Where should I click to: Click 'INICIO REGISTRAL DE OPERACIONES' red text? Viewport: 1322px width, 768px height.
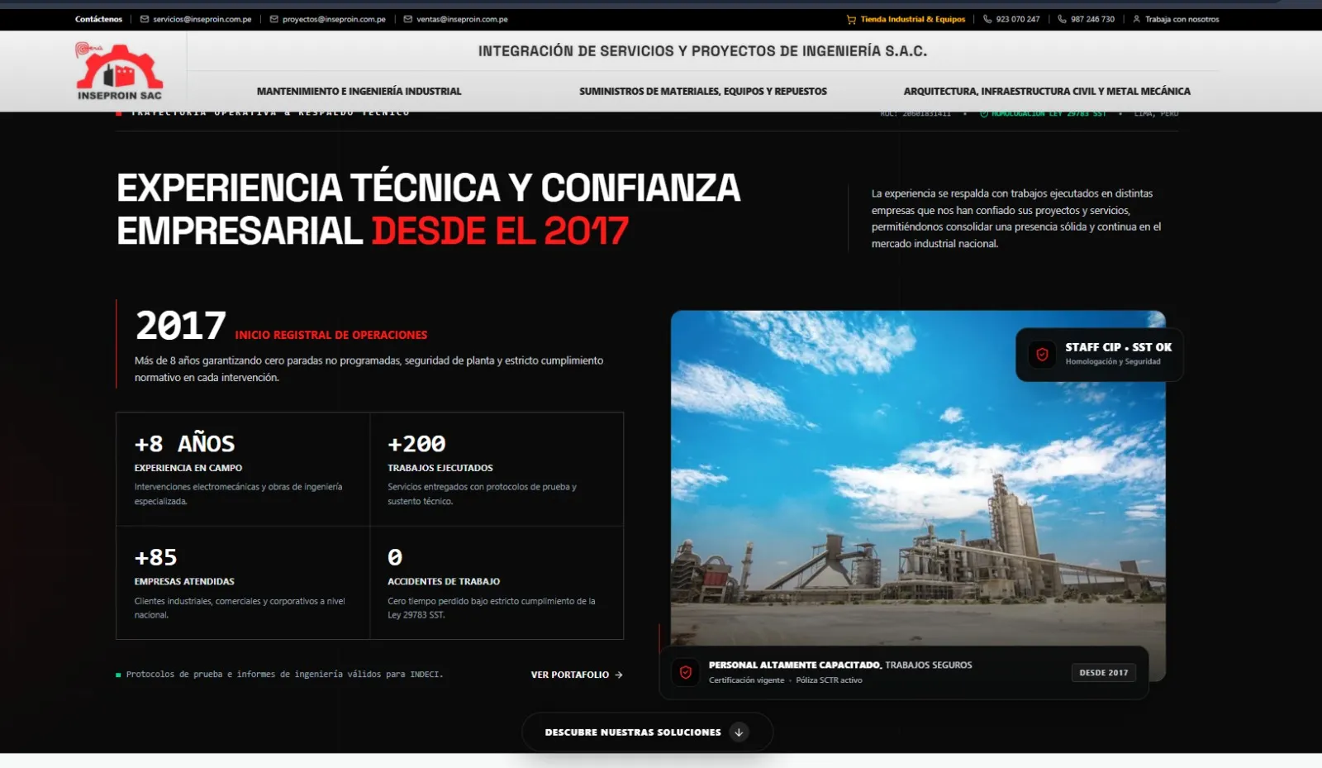tap(331, 335)
